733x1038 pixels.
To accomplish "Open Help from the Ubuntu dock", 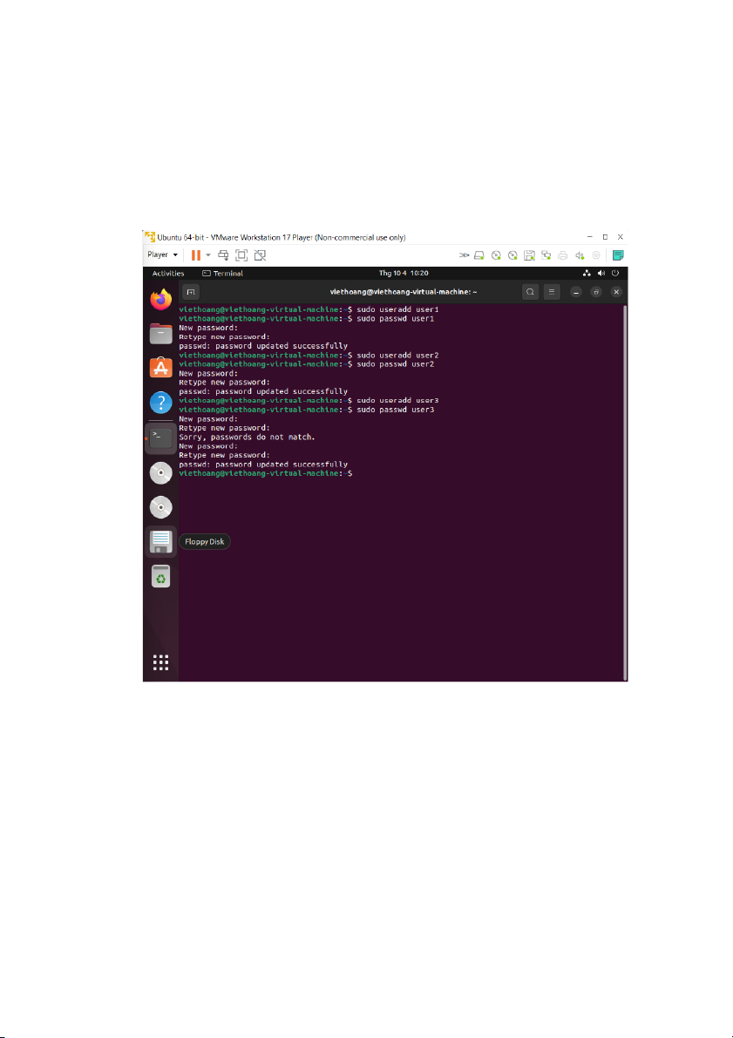I will click(161, 402).
